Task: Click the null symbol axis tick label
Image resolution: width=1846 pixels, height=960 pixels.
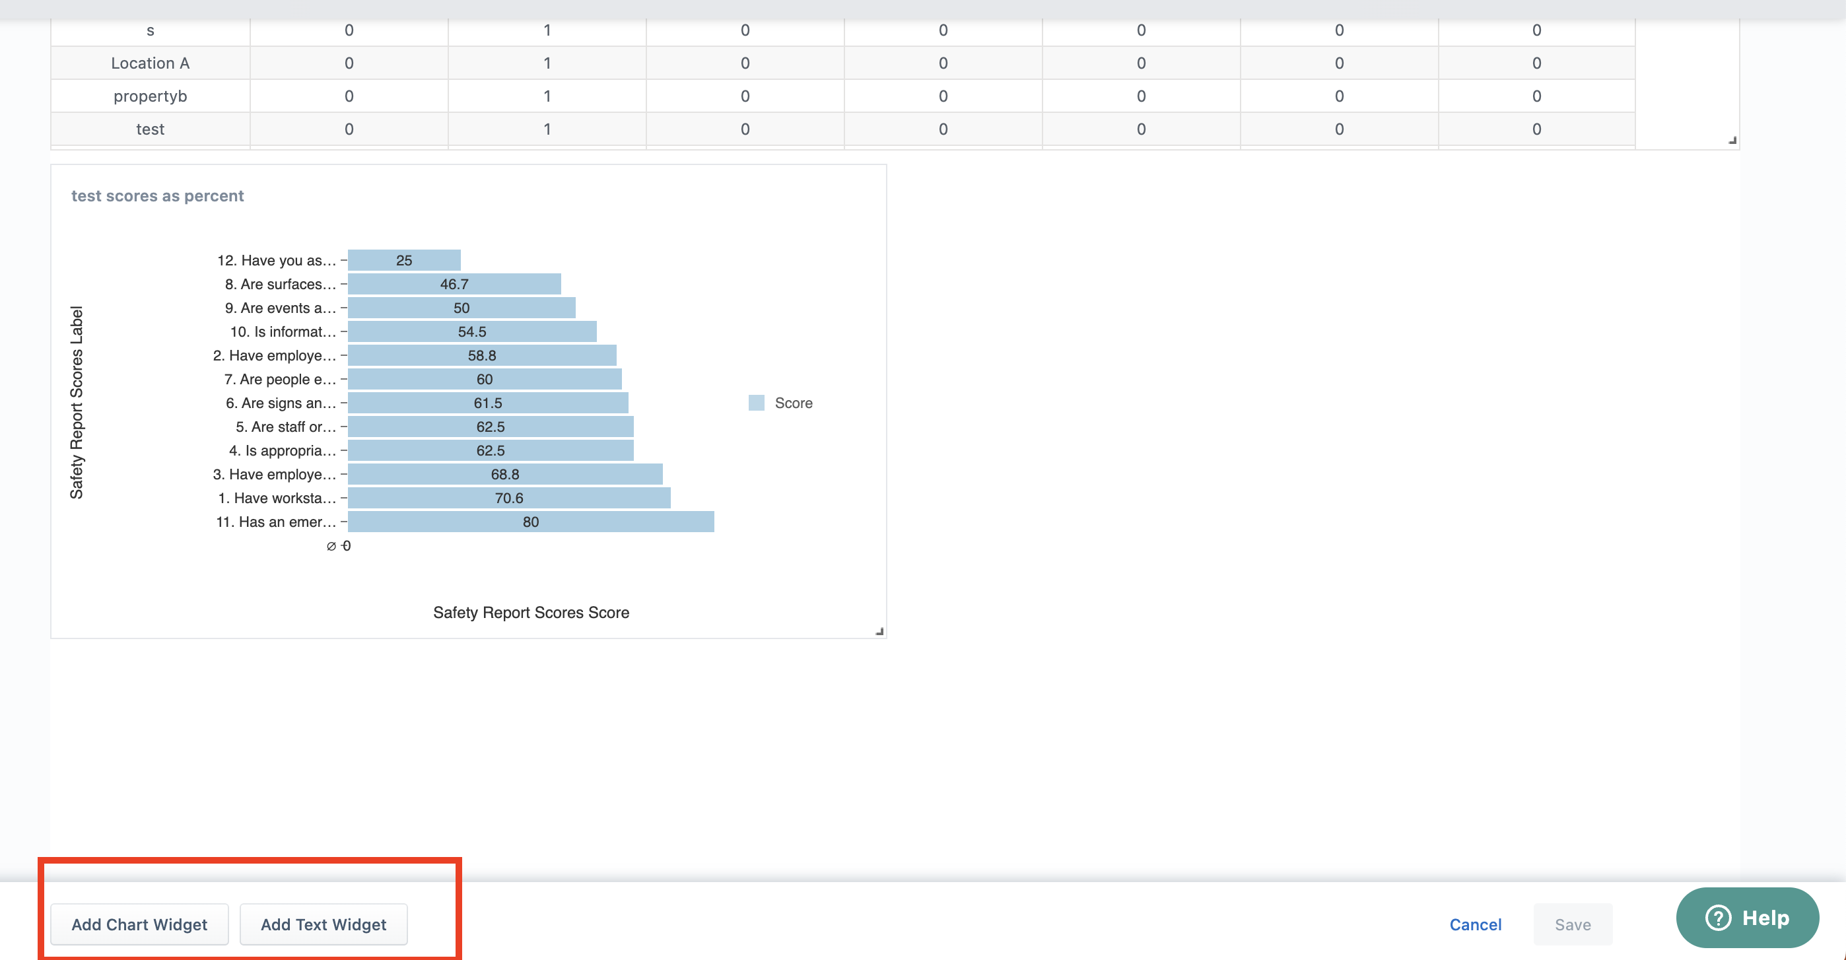Action: [331, 546]
